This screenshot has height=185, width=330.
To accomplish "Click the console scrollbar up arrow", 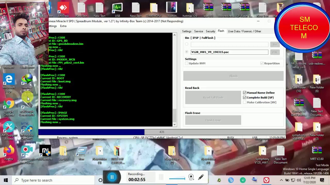I will pos(175,35).
